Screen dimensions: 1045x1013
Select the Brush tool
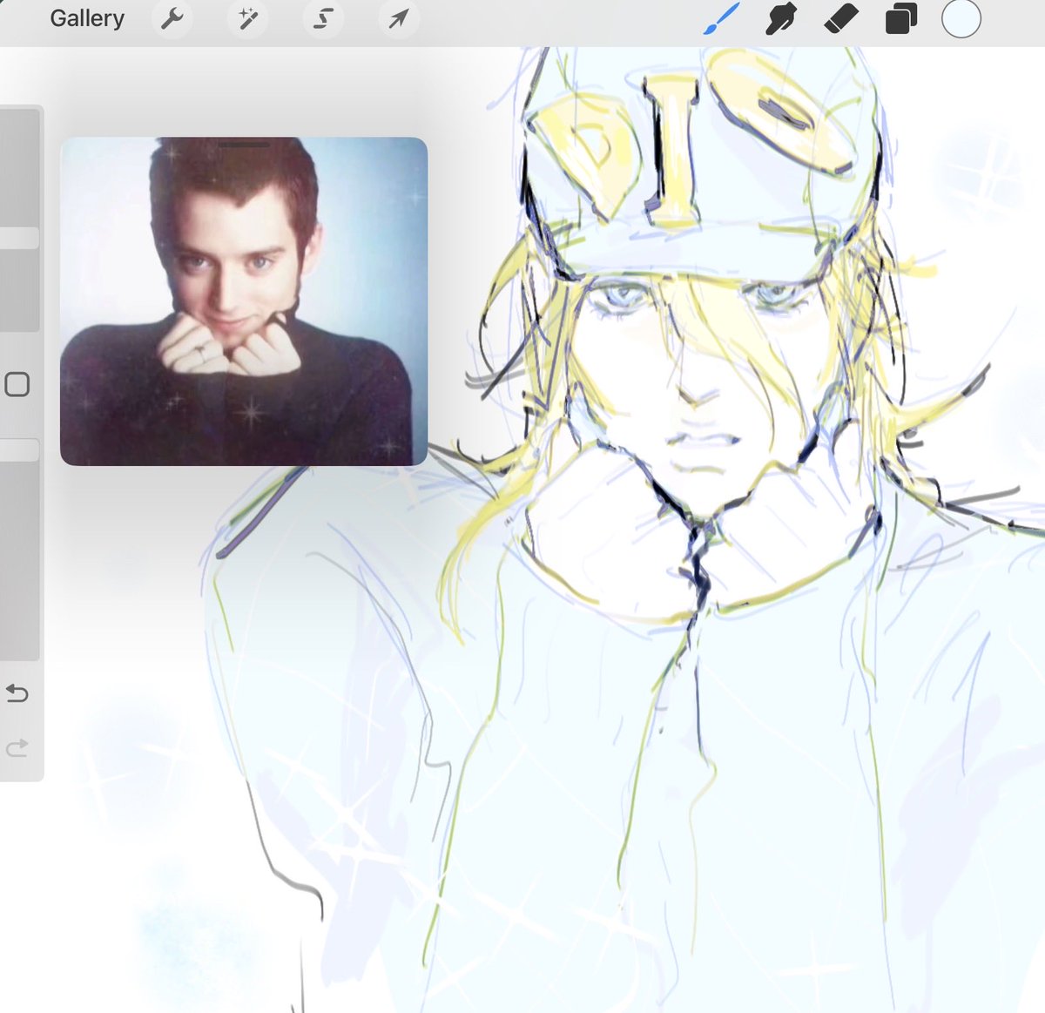click(721, 18)
